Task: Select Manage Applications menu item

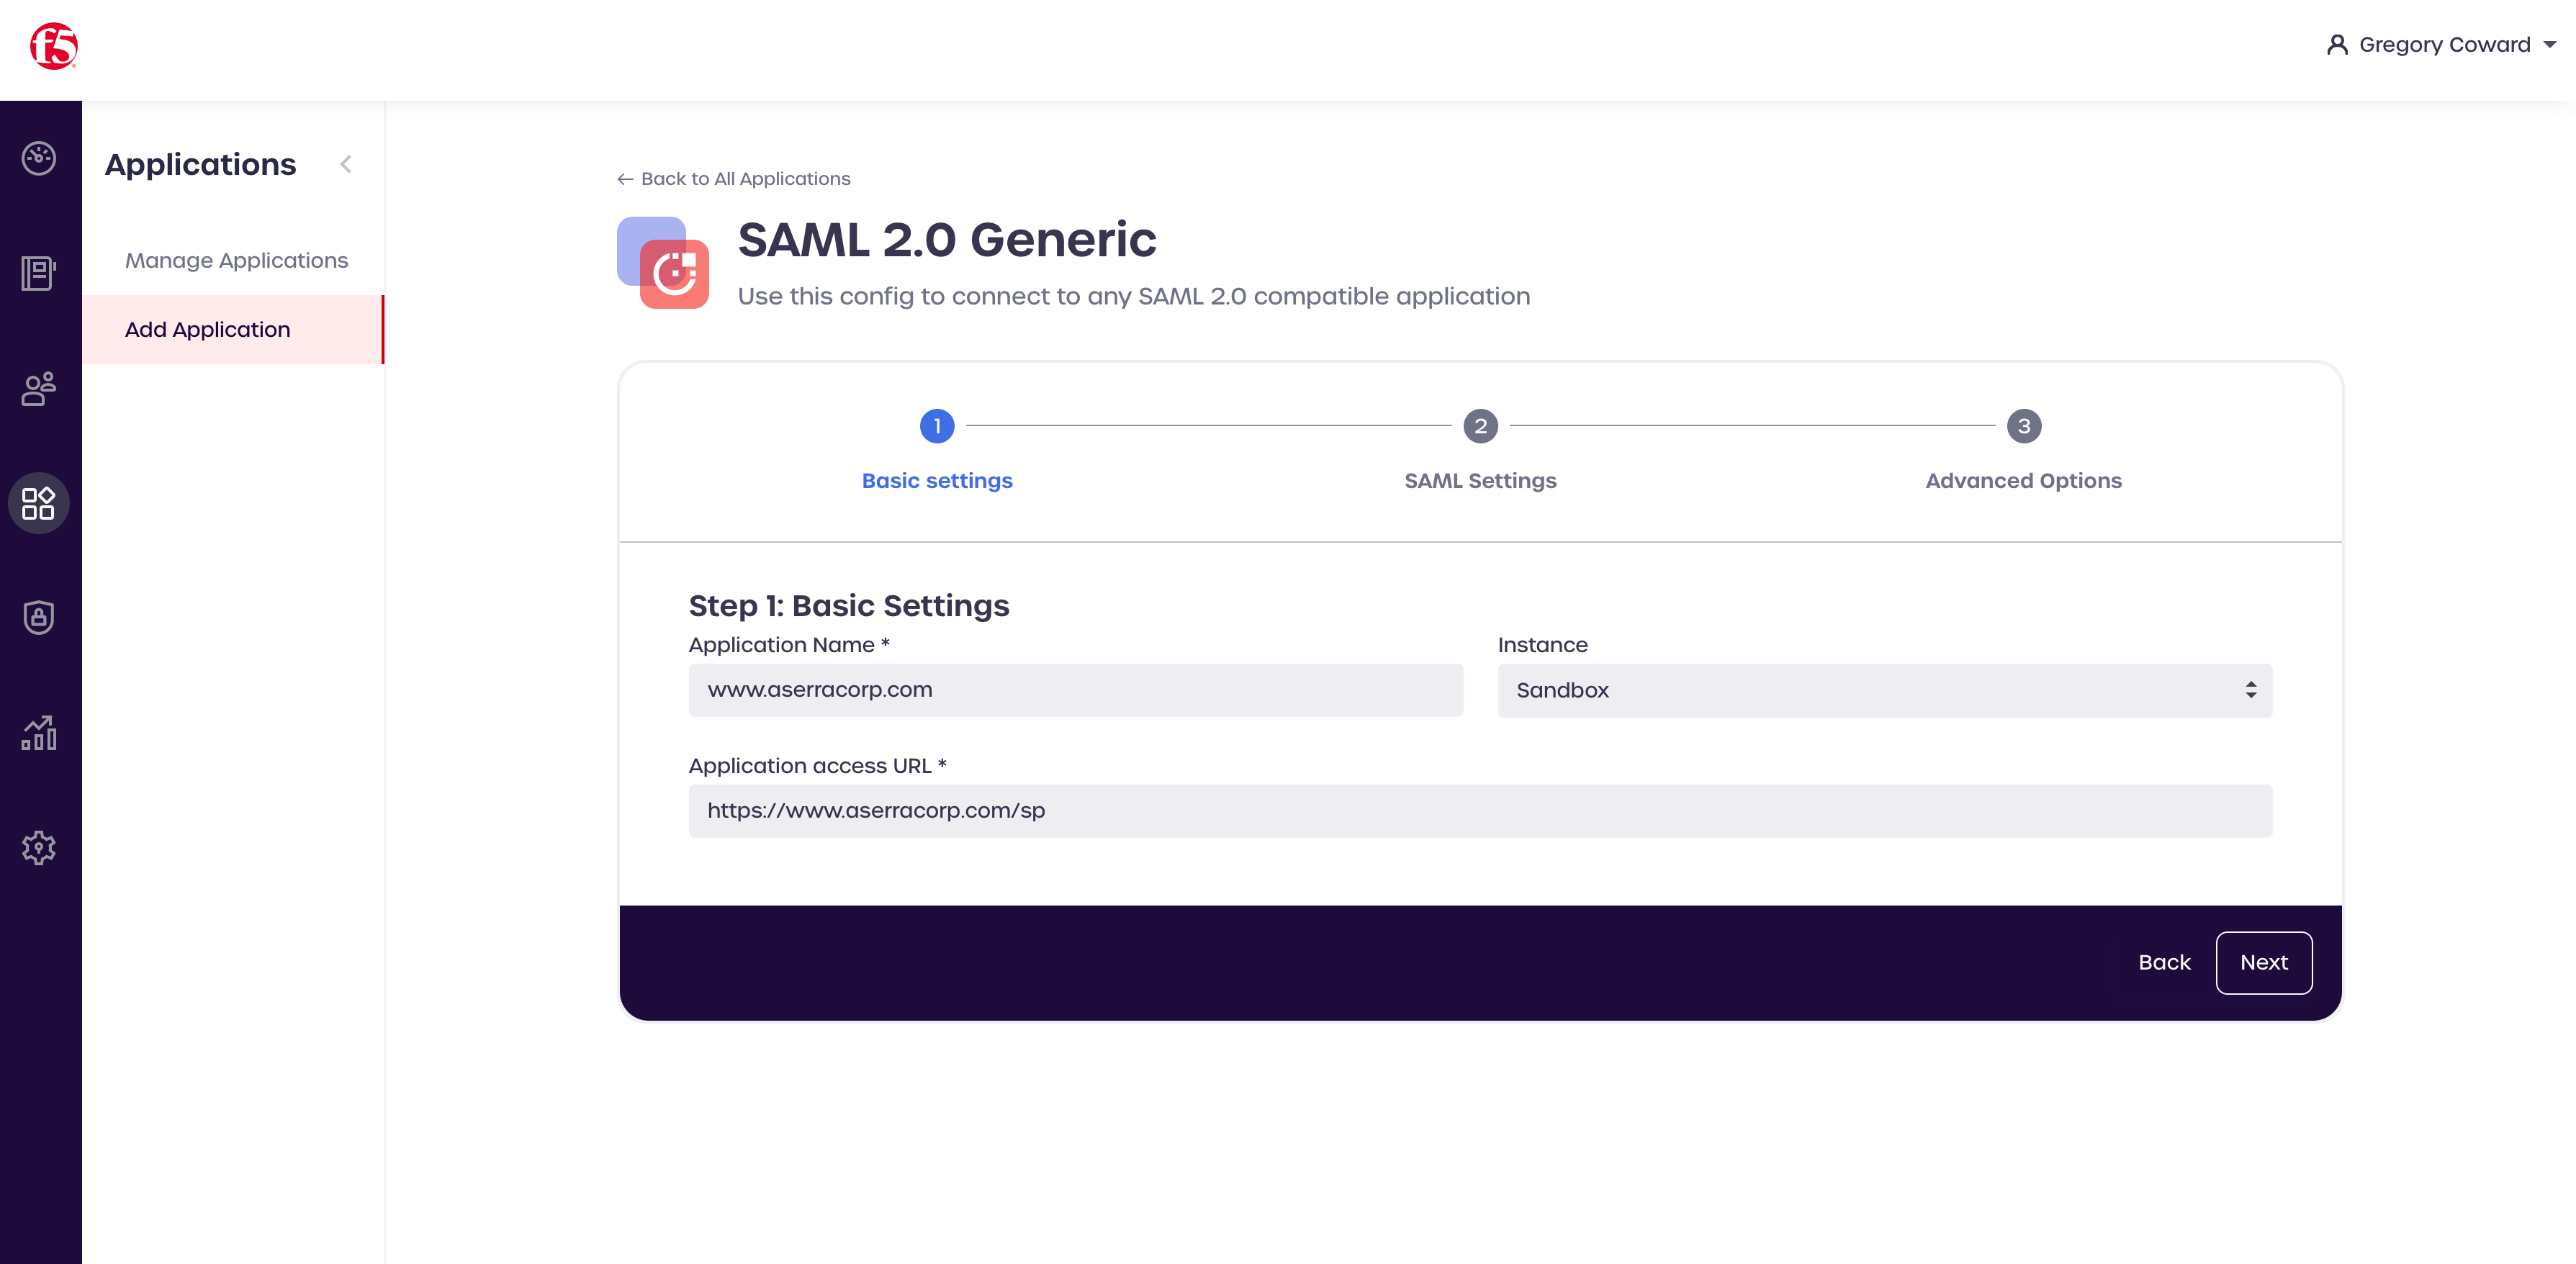Action: pos(236,260)
